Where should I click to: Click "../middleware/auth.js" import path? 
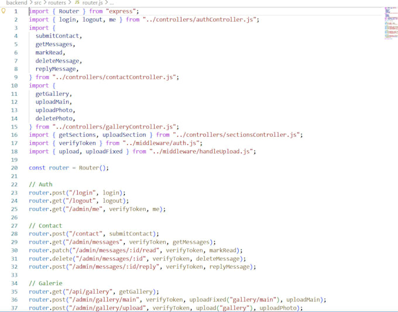coord(161,143)
